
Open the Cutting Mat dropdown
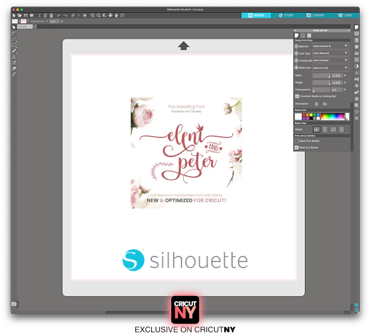pos(330,61)
